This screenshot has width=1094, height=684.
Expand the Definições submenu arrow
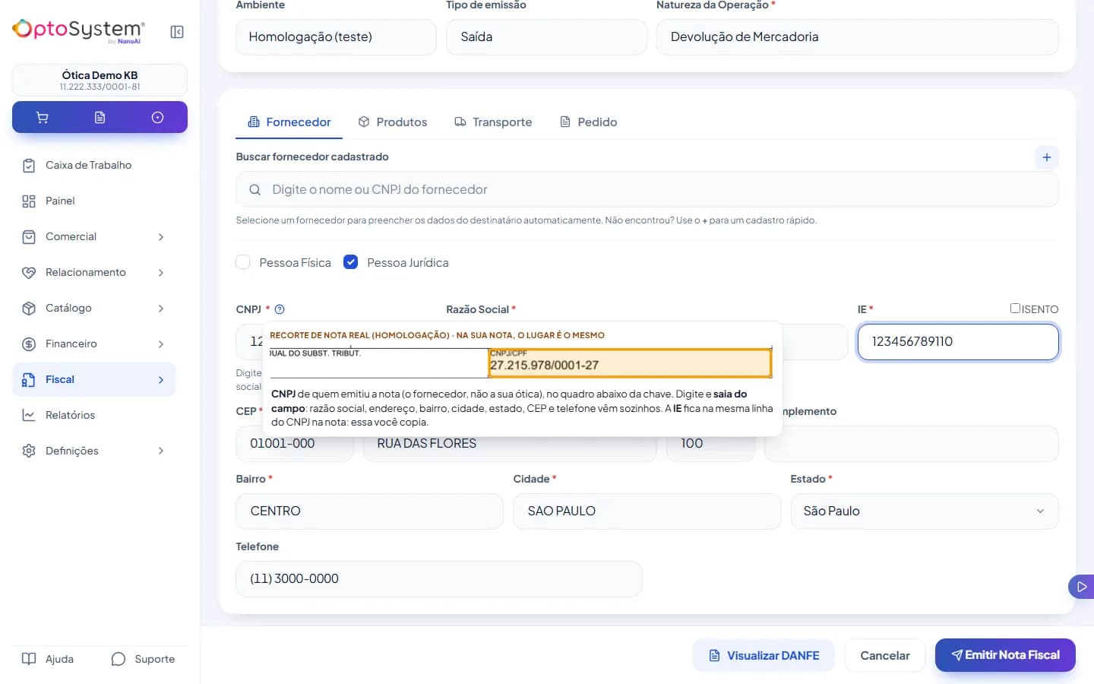pyautogui.click(x=161, y=451)
